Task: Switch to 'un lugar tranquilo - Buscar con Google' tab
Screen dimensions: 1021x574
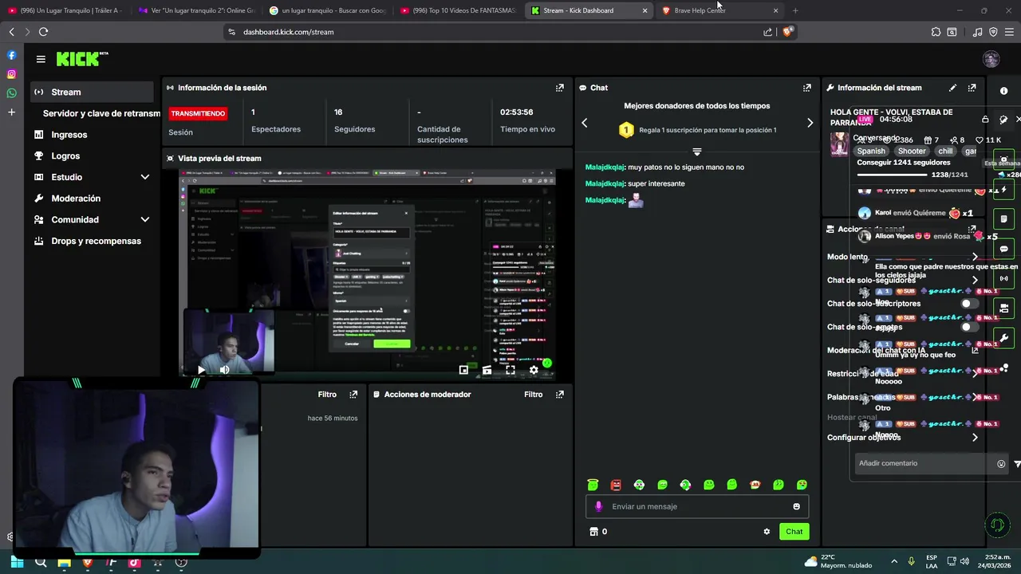Action: point(327,10)
